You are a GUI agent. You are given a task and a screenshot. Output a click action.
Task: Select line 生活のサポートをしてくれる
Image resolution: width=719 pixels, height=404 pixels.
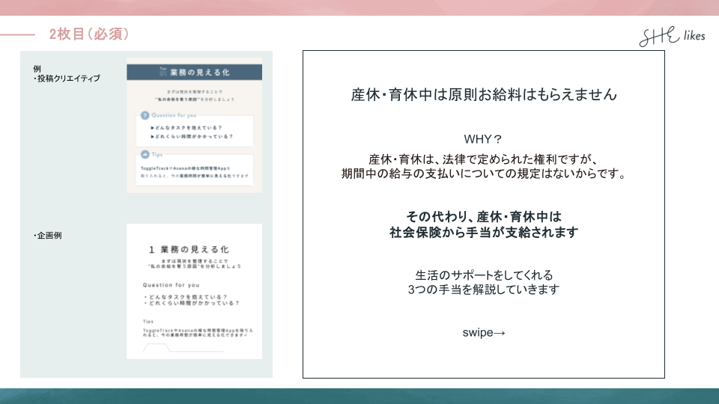pyautogui.click(x=484, y=275)
